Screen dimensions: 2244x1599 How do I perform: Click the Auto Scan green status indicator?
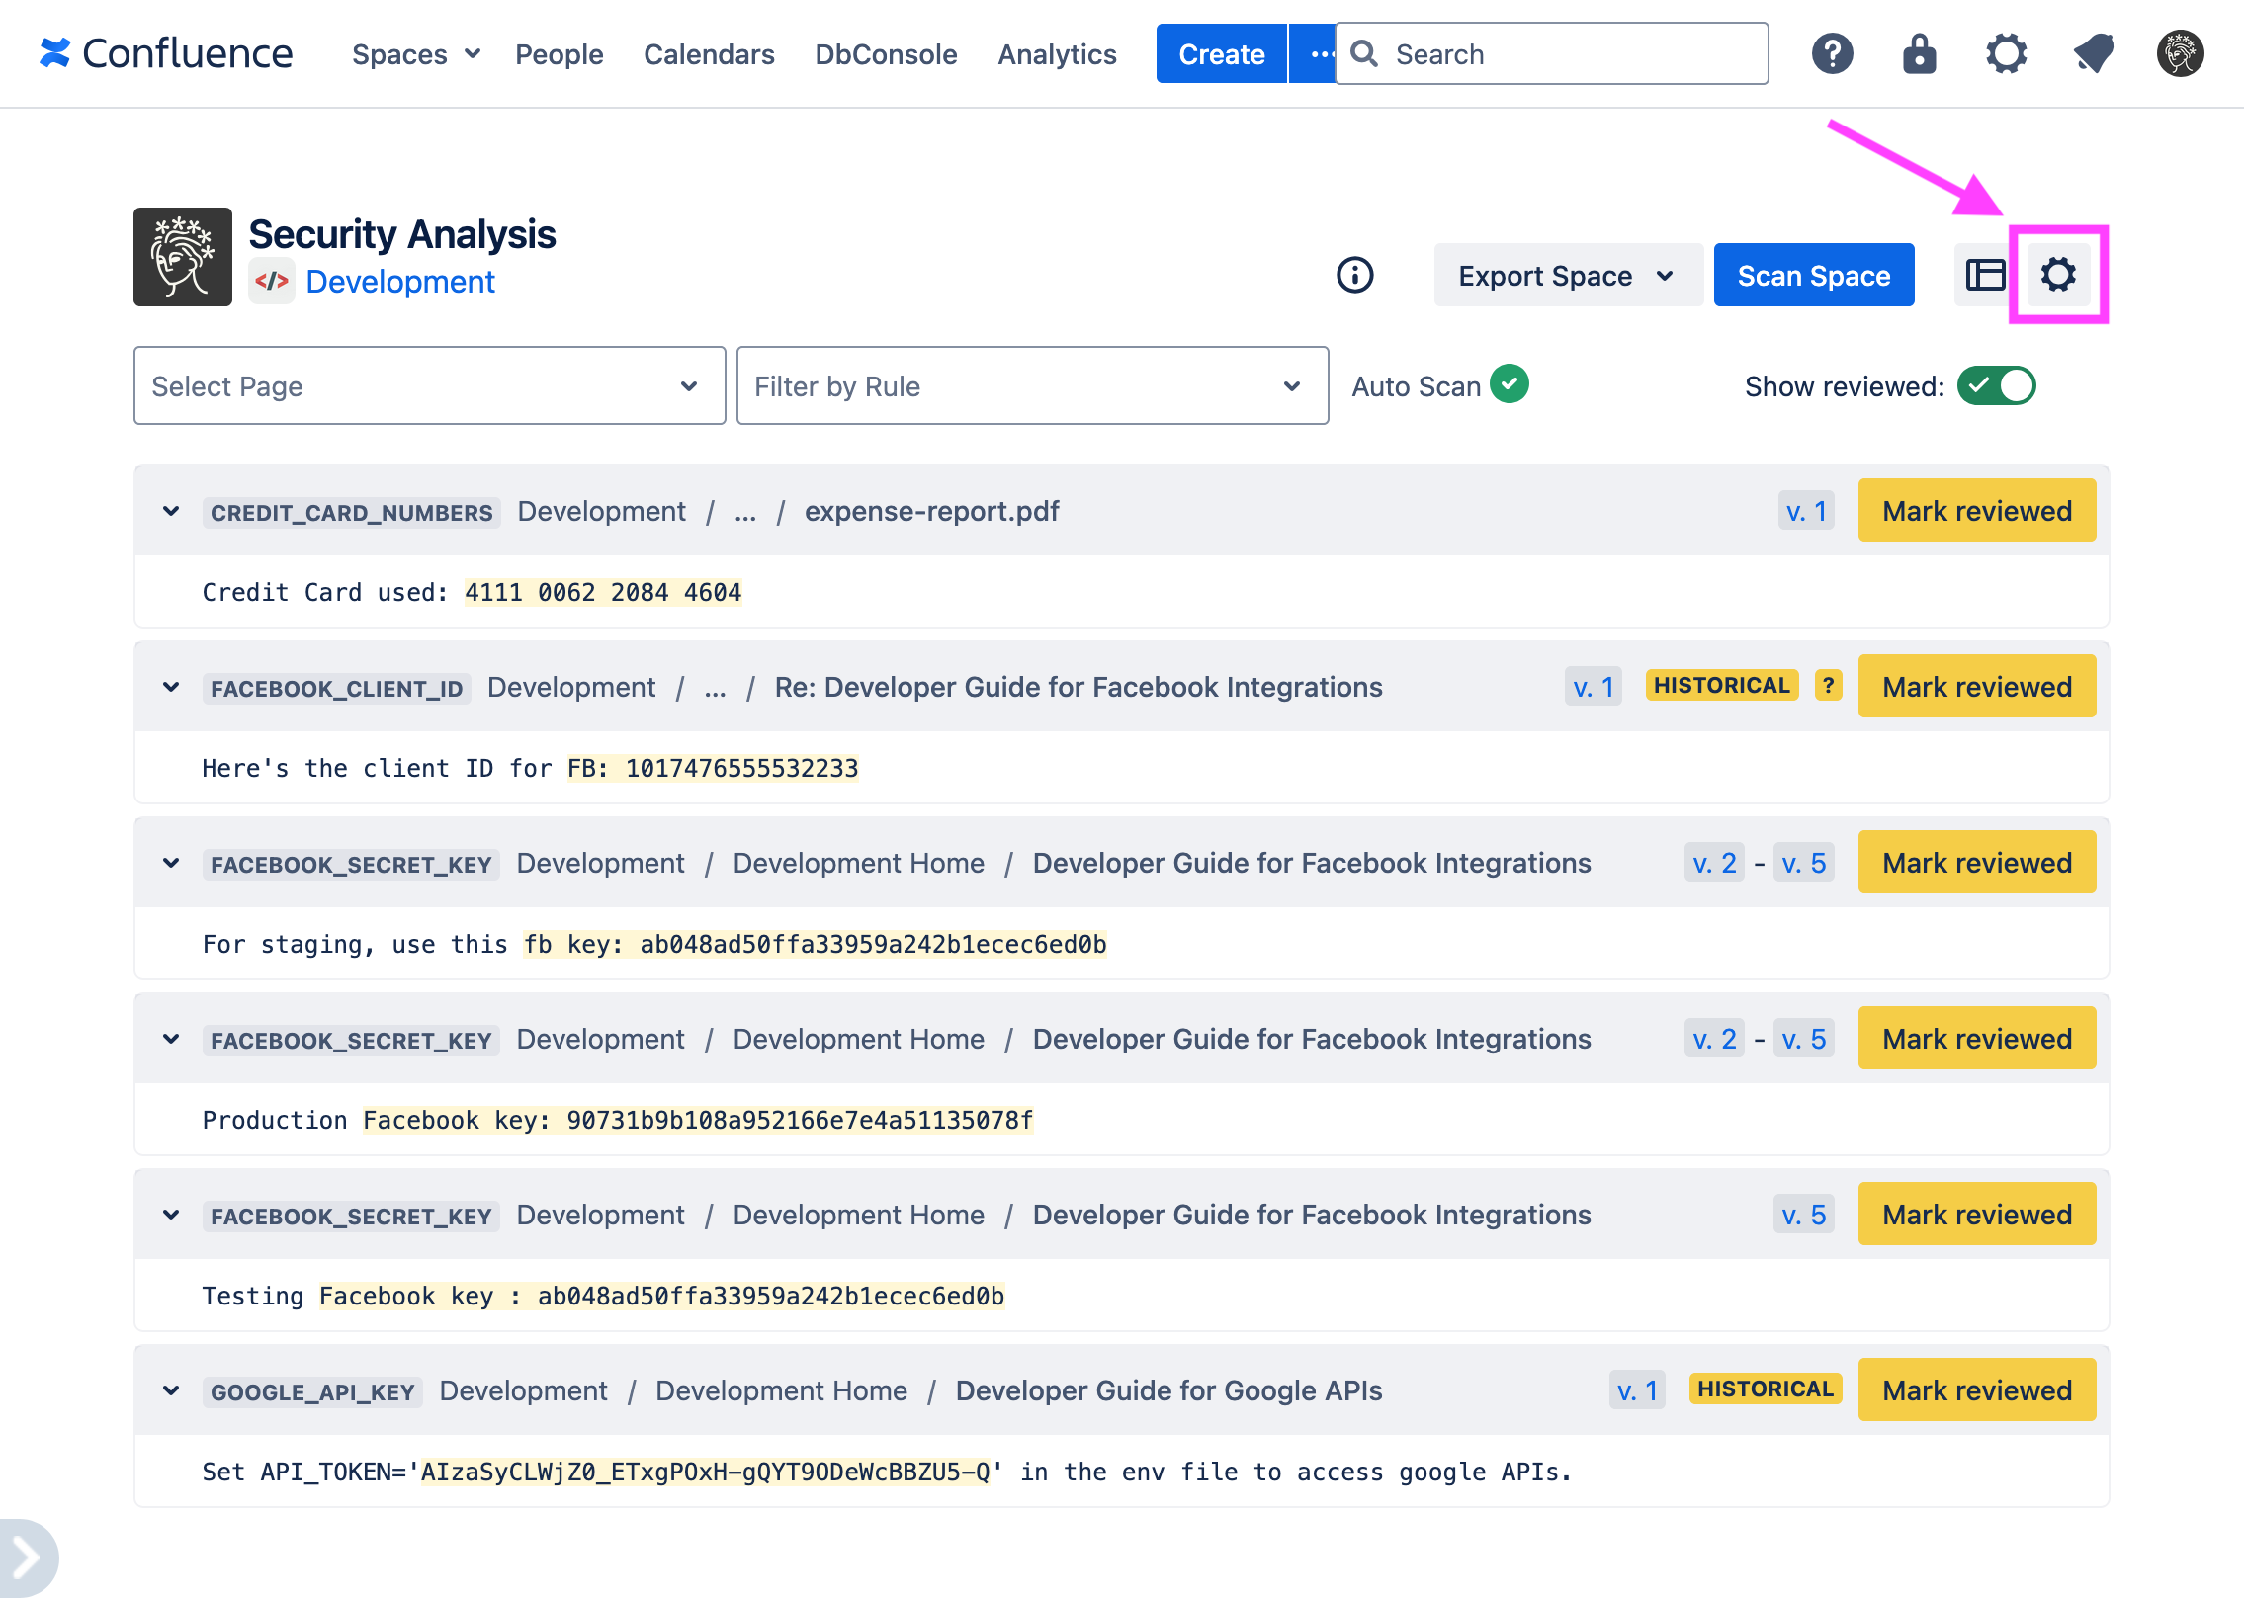[1509, 384]
